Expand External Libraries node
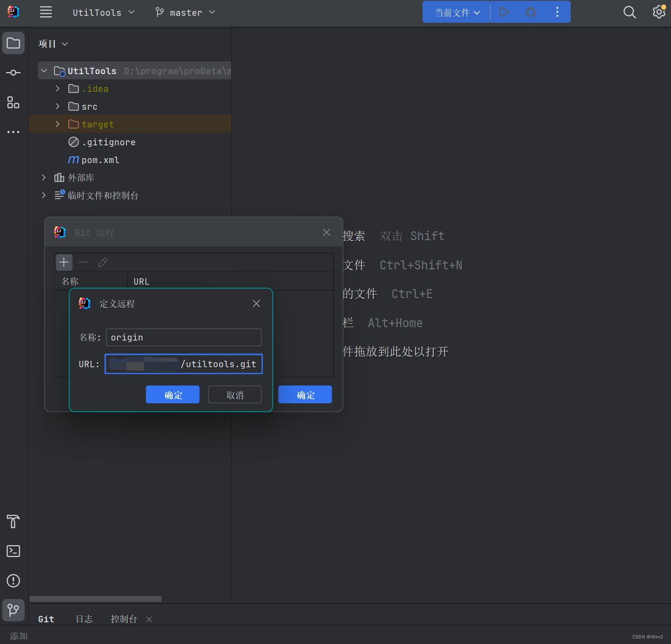This screenshot has width=671, height=644. [x=44, y=177]
